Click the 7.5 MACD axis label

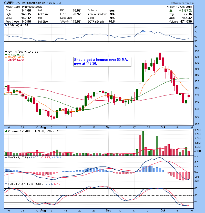[196, 158]
